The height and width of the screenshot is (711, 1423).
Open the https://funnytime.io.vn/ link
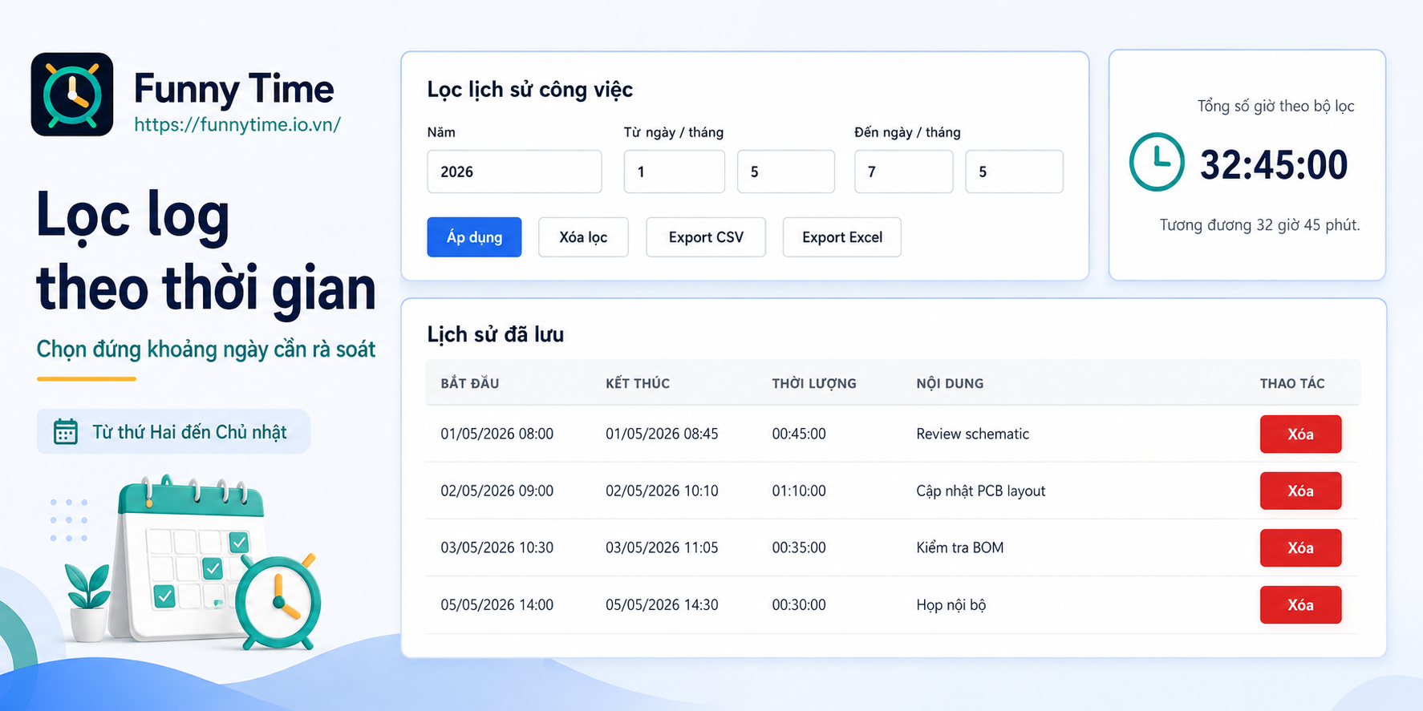tap(237, 124)
